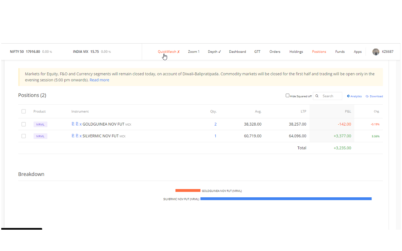Switch to the Holdings tab

tap(296, 51)
